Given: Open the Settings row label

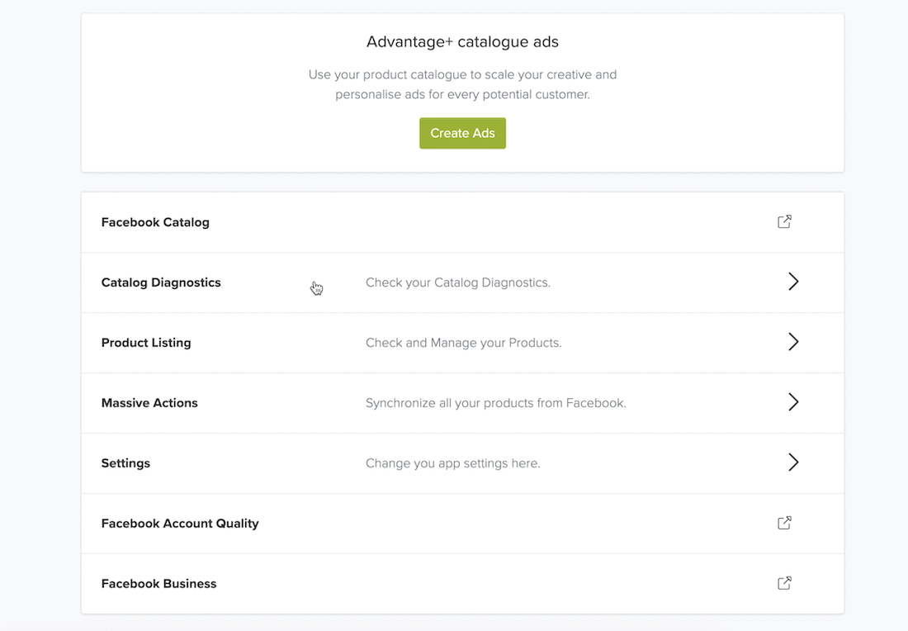Looking at the screenshot, I should tap(125, 463).
